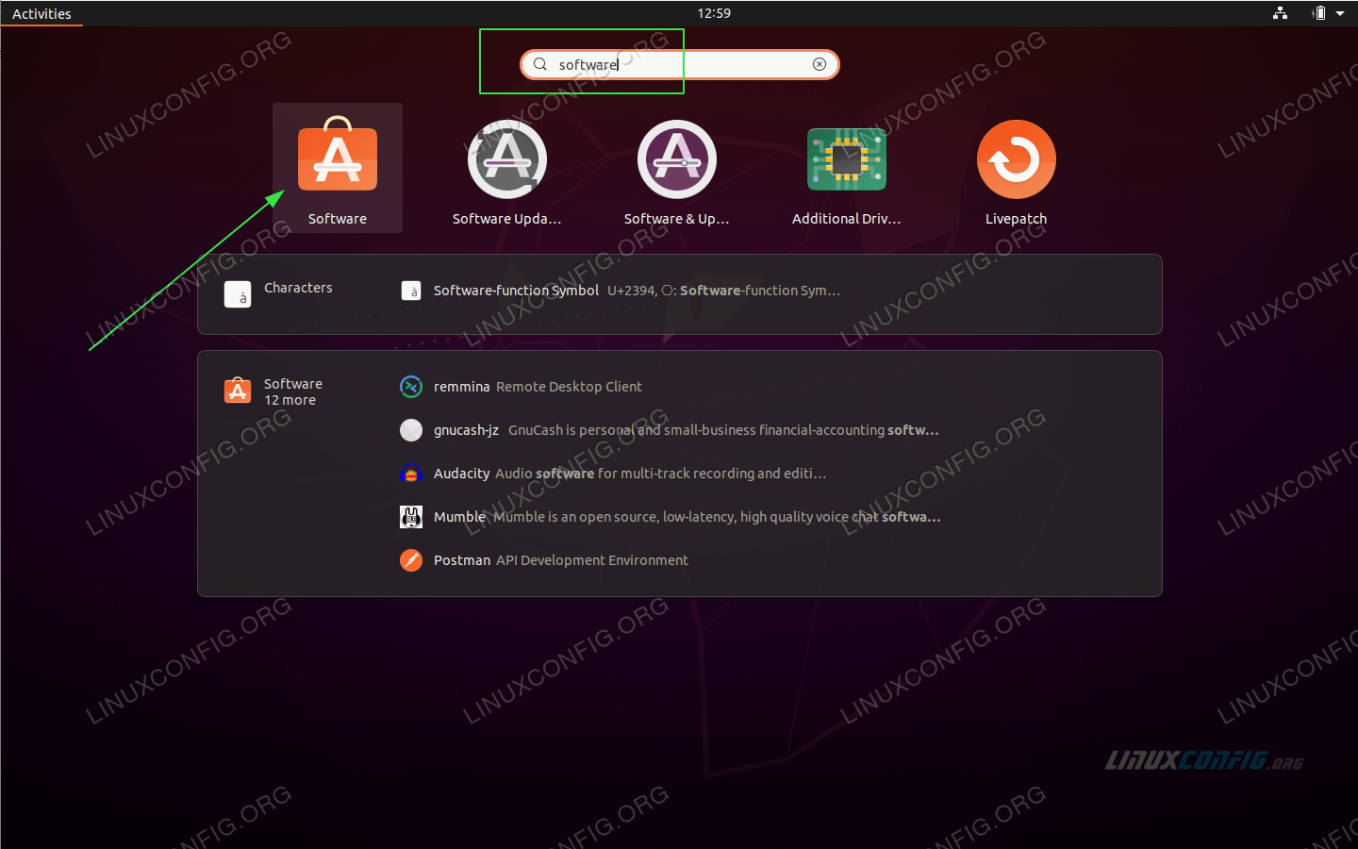Expand the system menu arrow
This screenshot has height=849, width=1358.
[1340, 13]
